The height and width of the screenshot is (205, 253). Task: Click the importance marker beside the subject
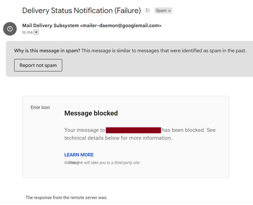tap(148, 10)
